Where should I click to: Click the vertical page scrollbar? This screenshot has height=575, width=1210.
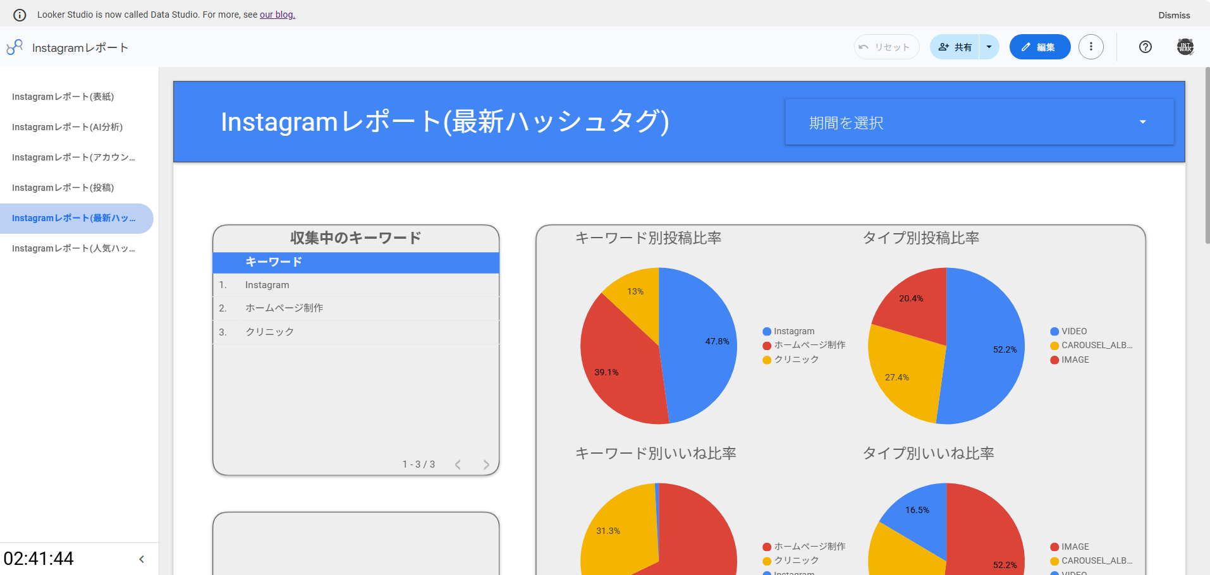pos(1207,155)
